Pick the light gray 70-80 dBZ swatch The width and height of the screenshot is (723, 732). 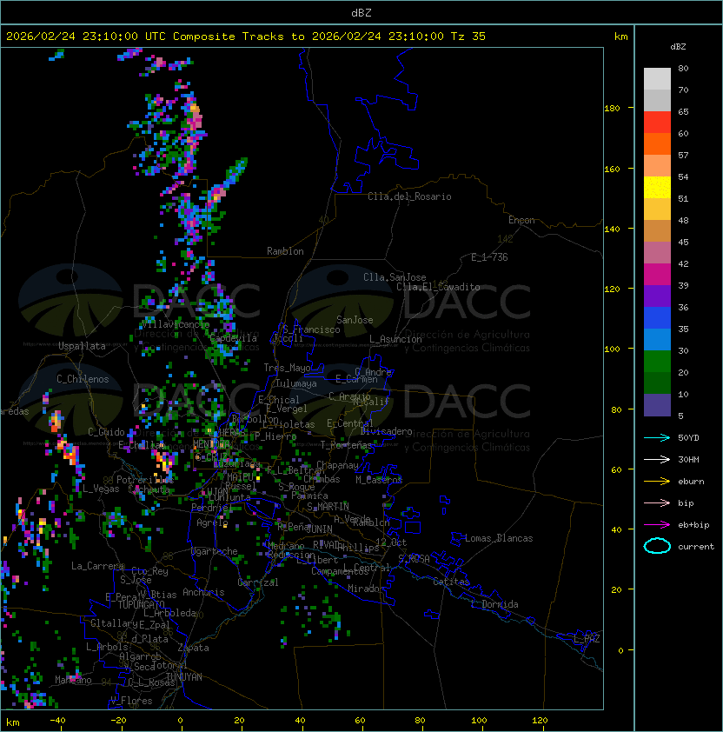coord(657,79)
